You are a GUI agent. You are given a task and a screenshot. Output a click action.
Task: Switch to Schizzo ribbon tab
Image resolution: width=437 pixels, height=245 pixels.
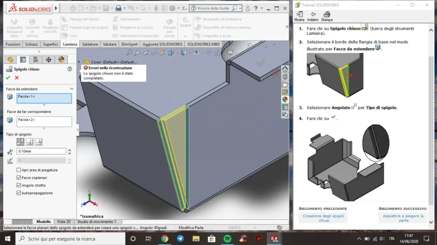(31, 44)
